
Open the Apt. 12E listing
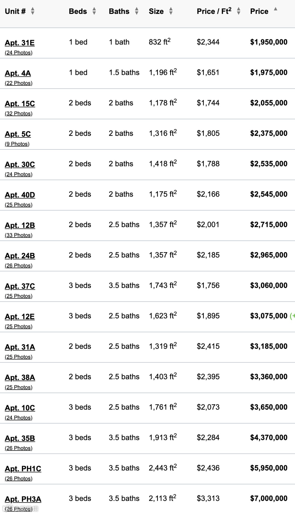coord(20,317)
